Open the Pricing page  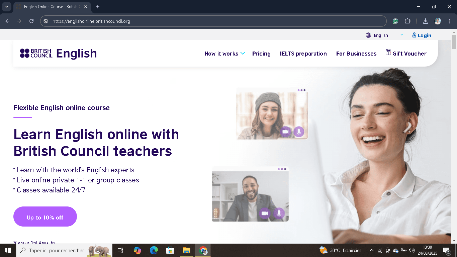pyautogui.click(x=261, y=54)
